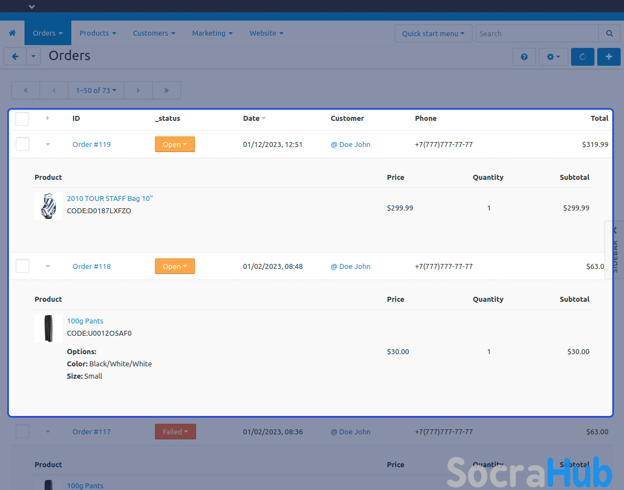Image resolution: width=624 pixels, height=490 pixels.
Task: Open the help question mark button
Action: click(x=524, y=57)
